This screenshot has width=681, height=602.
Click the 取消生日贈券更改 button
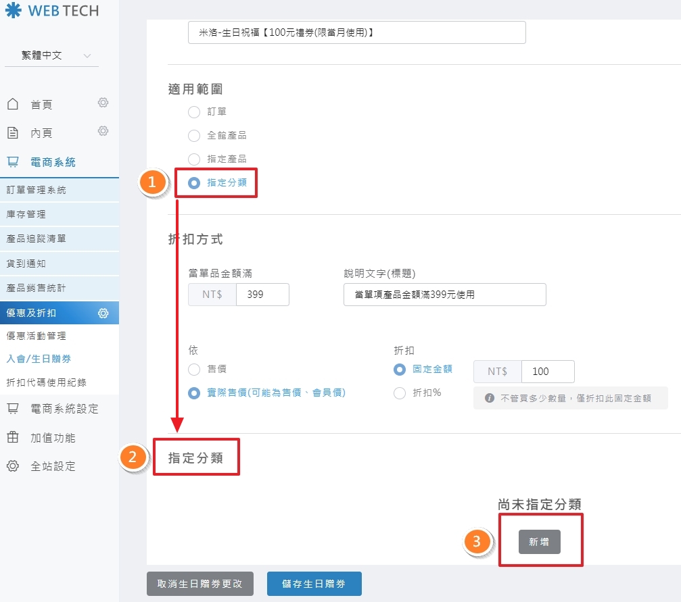(x=199, y=584)
